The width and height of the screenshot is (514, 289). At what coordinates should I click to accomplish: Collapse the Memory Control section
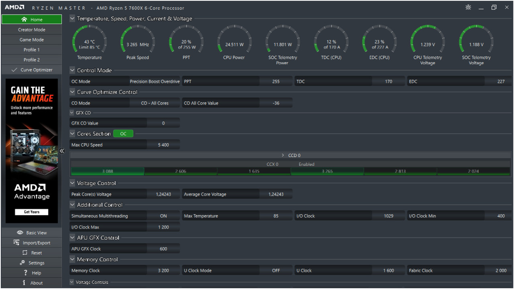(x=72, y=259)
